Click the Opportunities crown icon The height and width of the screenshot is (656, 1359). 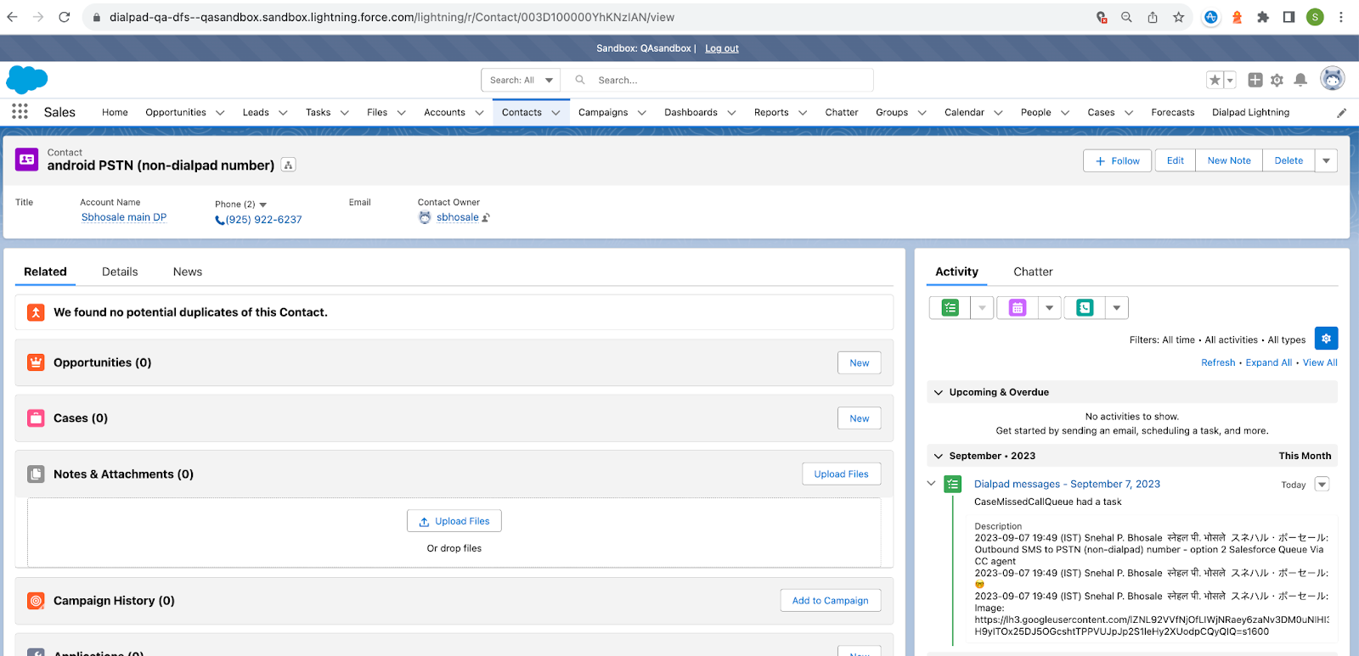36,362
